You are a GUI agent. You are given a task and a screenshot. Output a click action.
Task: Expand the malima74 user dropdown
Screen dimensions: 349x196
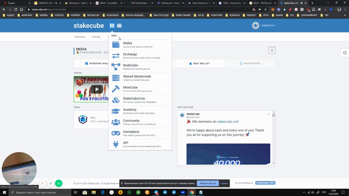[x=268, y=26]
